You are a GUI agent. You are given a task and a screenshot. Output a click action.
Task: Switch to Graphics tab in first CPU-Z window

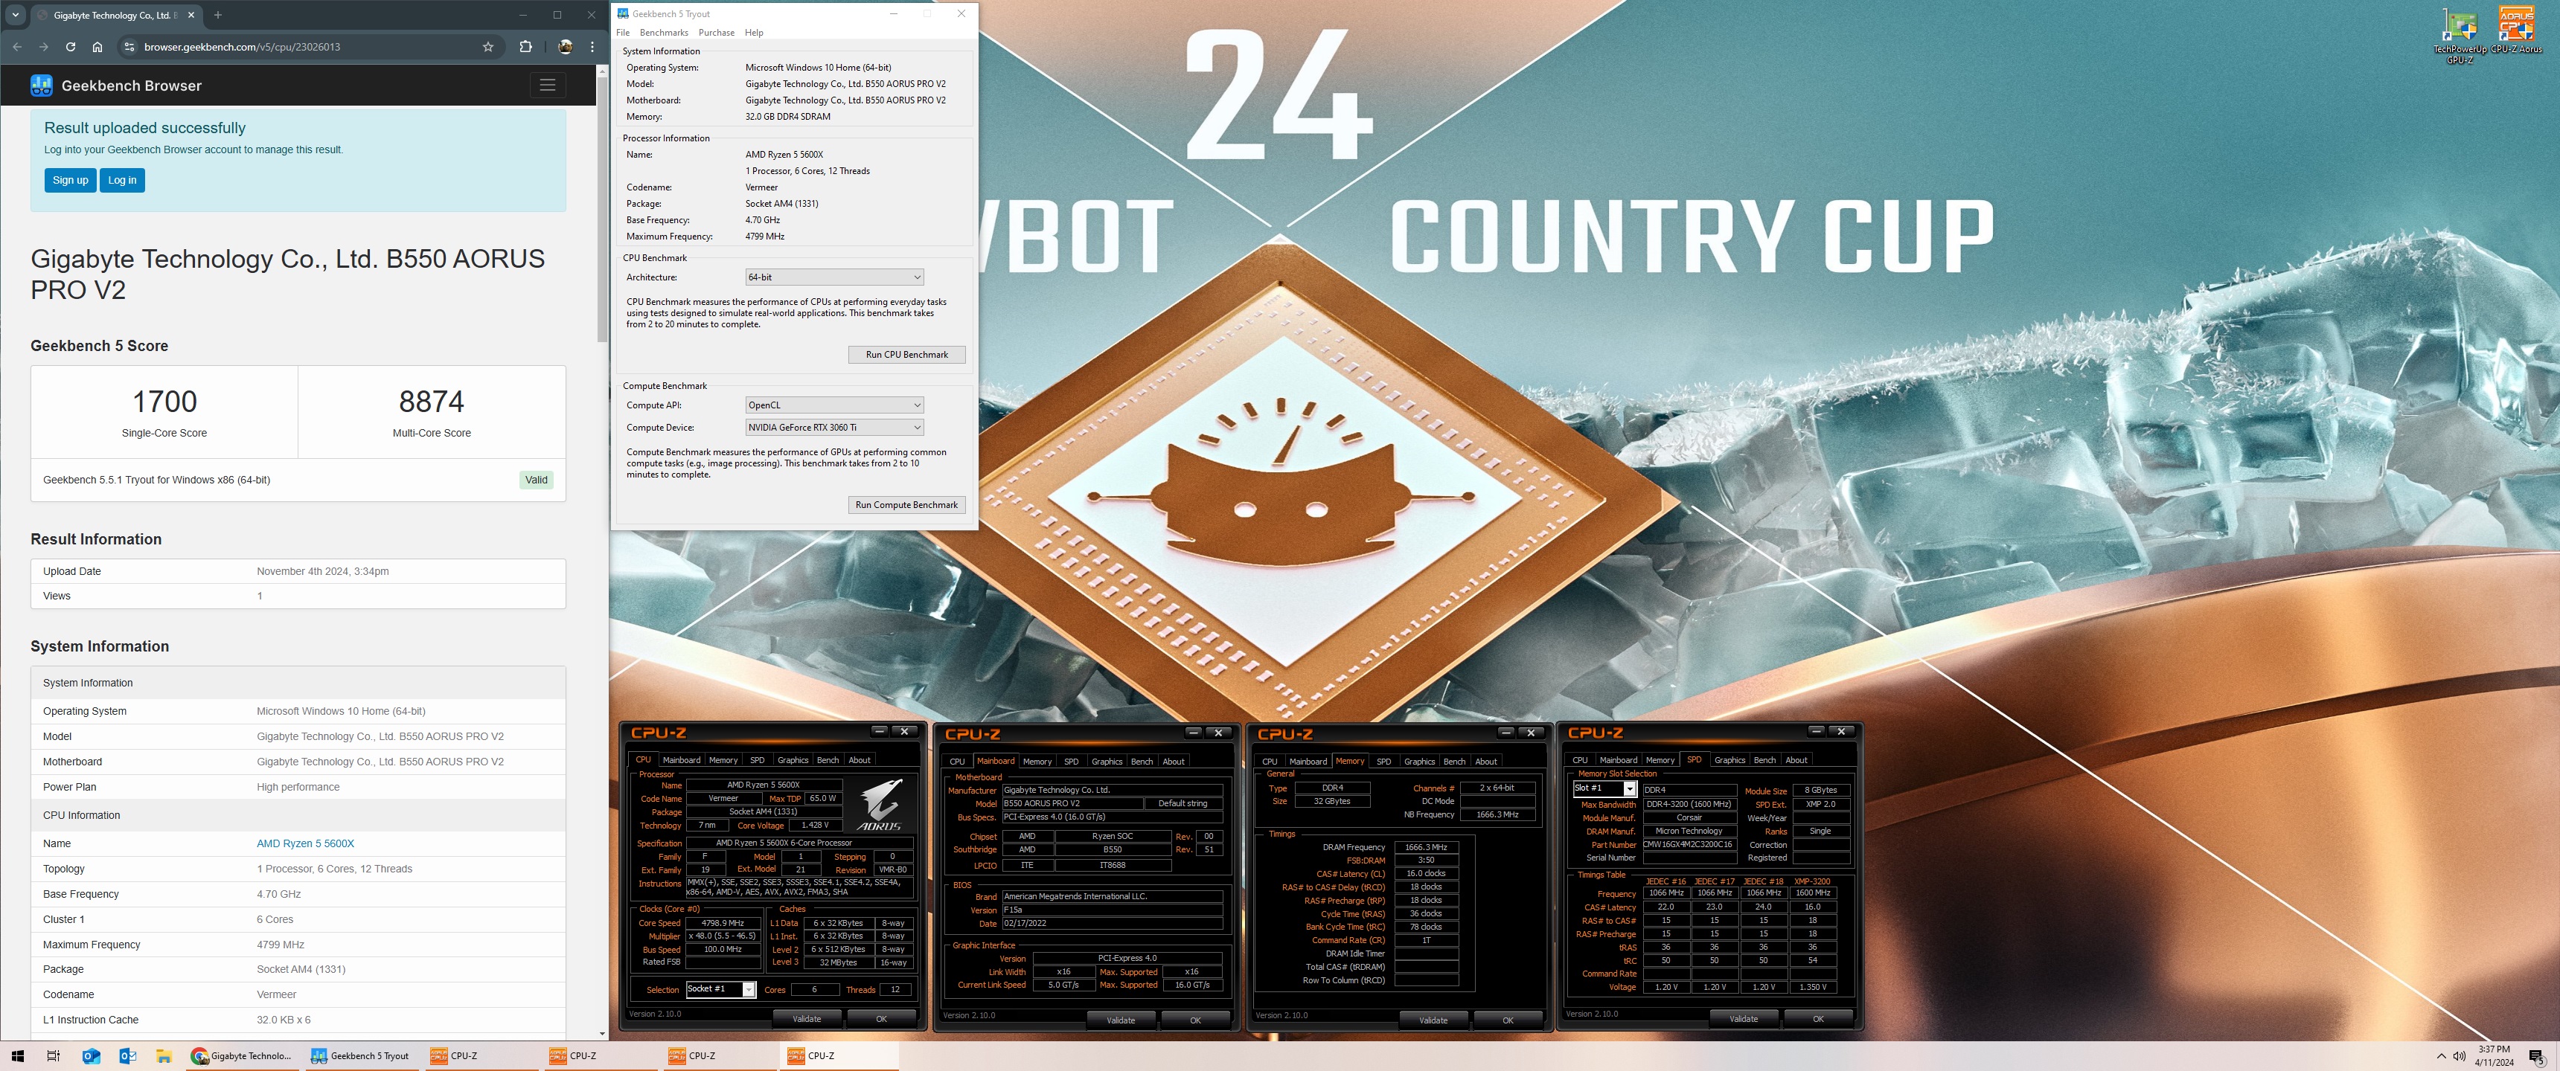[x=792, y=760]
